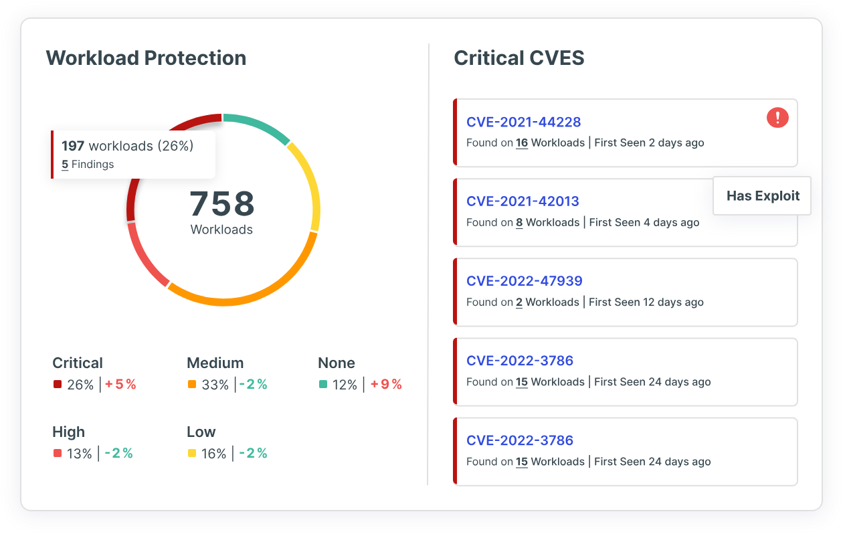The height and width of the screenshot is (534, 843).
Task: Click the Low legend yellow color square
Action: click(192, 454)
